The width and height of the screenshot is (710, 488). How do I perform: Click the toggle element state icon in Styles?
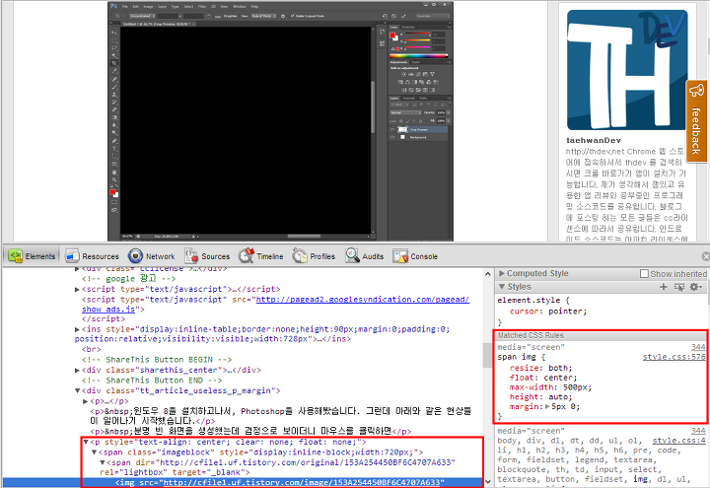pos(679,287)
